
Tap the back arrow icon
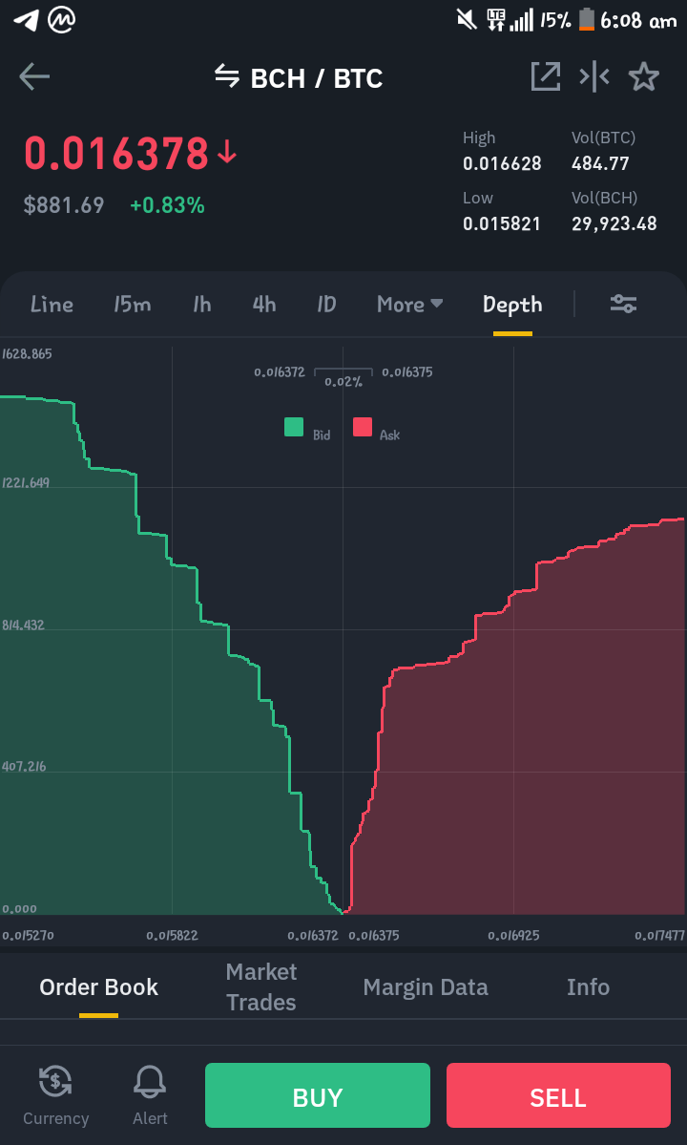click(x=34, y=76)
